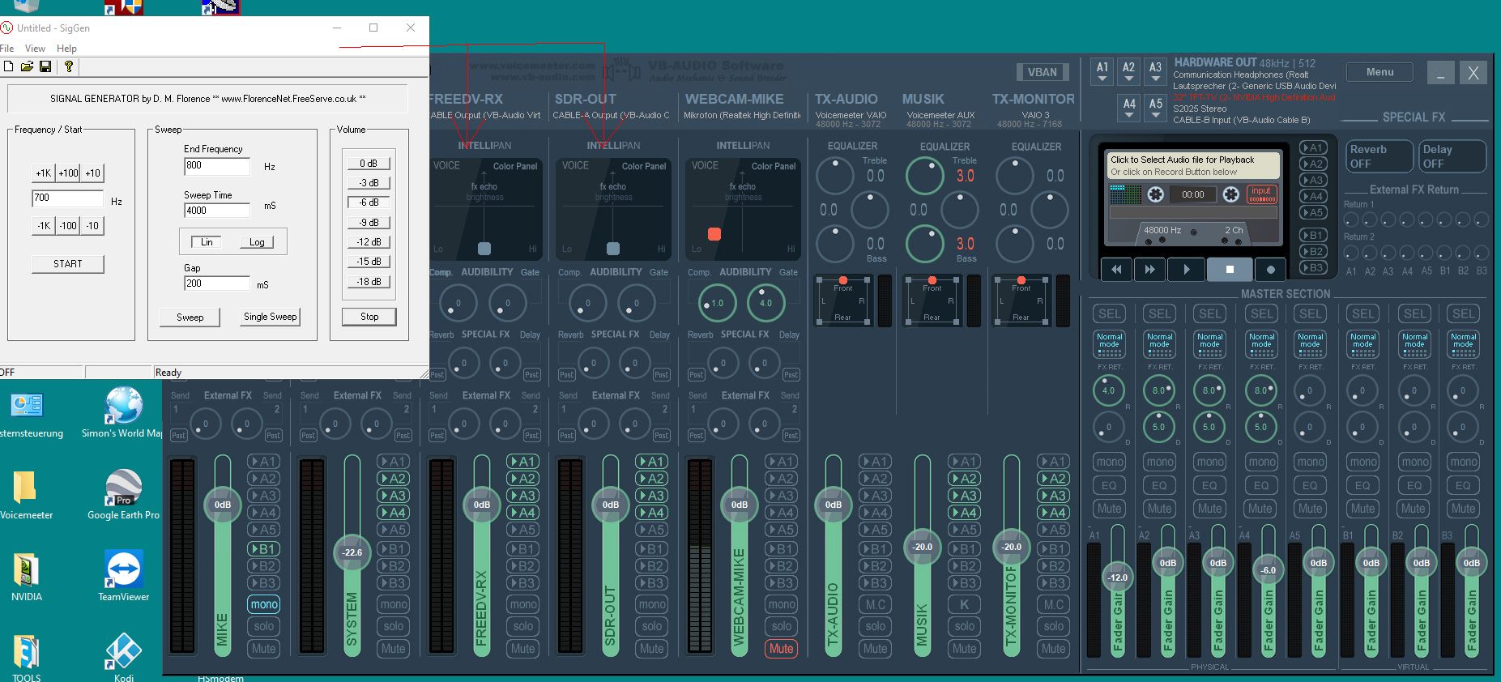The height and width of the screenshot is (682, 1501).
Task: Click the MUSIK Front/Rear surround panner
Action: pos(932,301)
